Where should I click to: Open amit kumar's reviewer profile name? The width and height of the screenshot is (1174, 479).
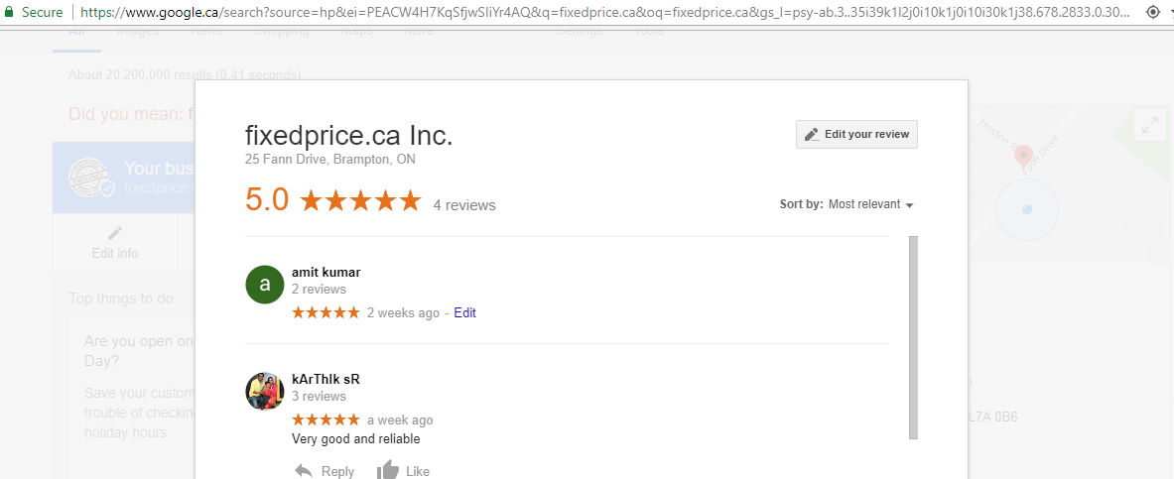326,272
